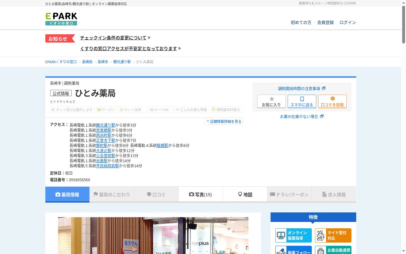The width and height of the screenshot is (406, 254).
Task: Click the ログイン link
Action: click(x=348, y=23)
